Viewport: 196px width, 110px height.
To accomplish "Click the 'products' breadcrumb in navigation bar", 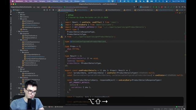I will (44, 7).
